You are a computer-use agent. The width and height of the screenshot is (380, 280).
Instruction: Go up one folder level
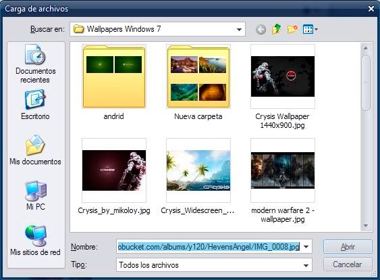(x=276, y=29)
